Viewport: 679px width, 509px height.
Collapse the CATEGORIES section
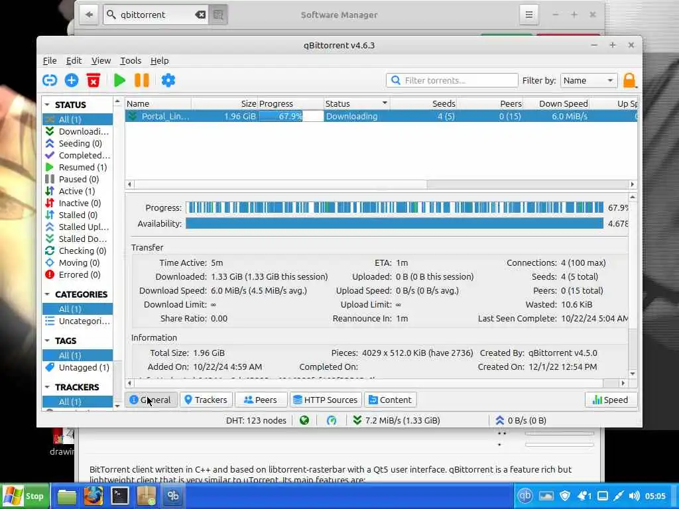47,294
